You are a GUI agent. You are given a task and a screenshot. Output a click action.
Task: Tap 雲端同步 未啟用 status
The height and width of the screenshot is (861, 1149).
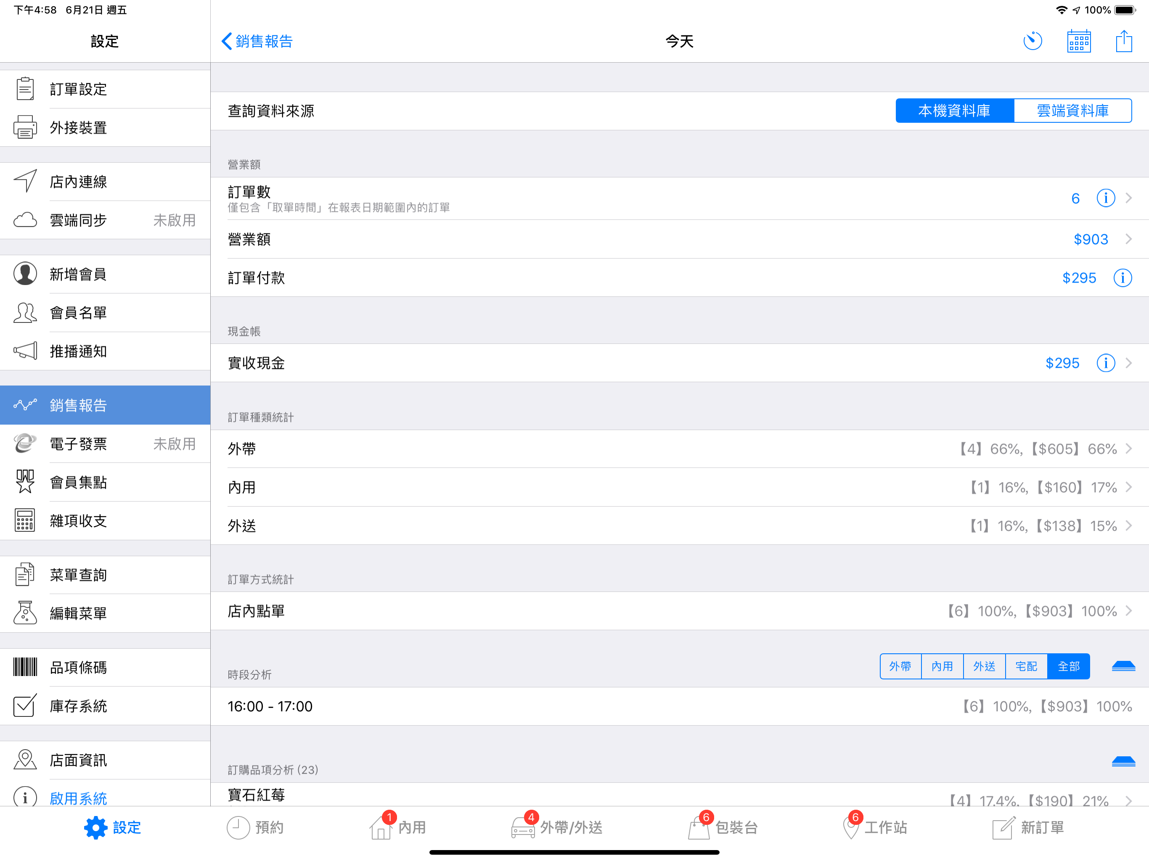coord(175,220)
